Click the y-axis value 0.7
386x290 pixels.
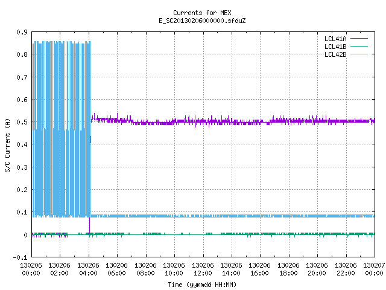[x=22, y=77]
